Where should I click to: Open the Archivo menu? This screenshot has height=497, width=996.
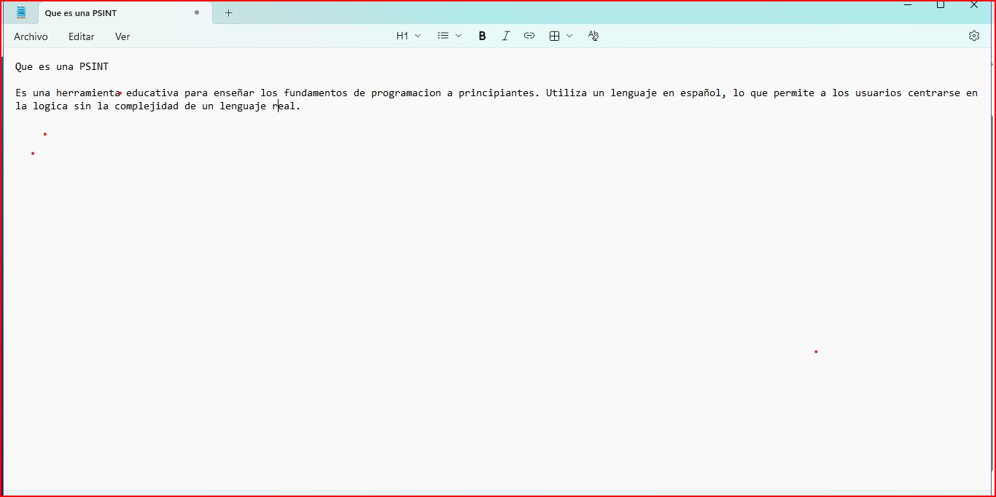tap(31, 36)
